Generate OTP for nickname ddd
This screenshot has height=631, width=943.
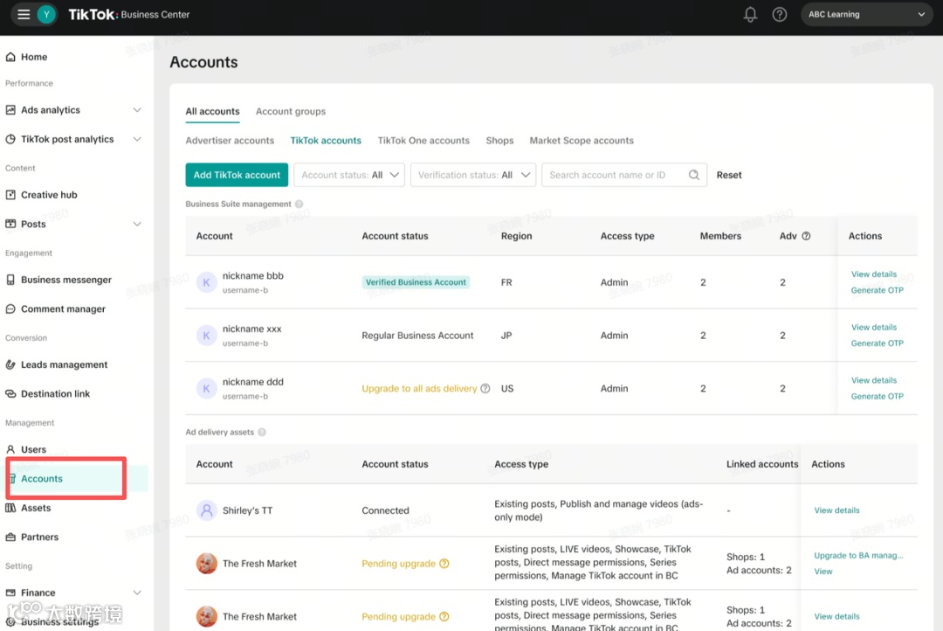877,396
